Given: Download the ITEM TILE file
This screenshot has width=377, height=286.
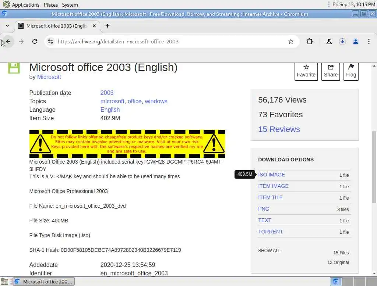Looking at the screenshot, I should 270,197.
